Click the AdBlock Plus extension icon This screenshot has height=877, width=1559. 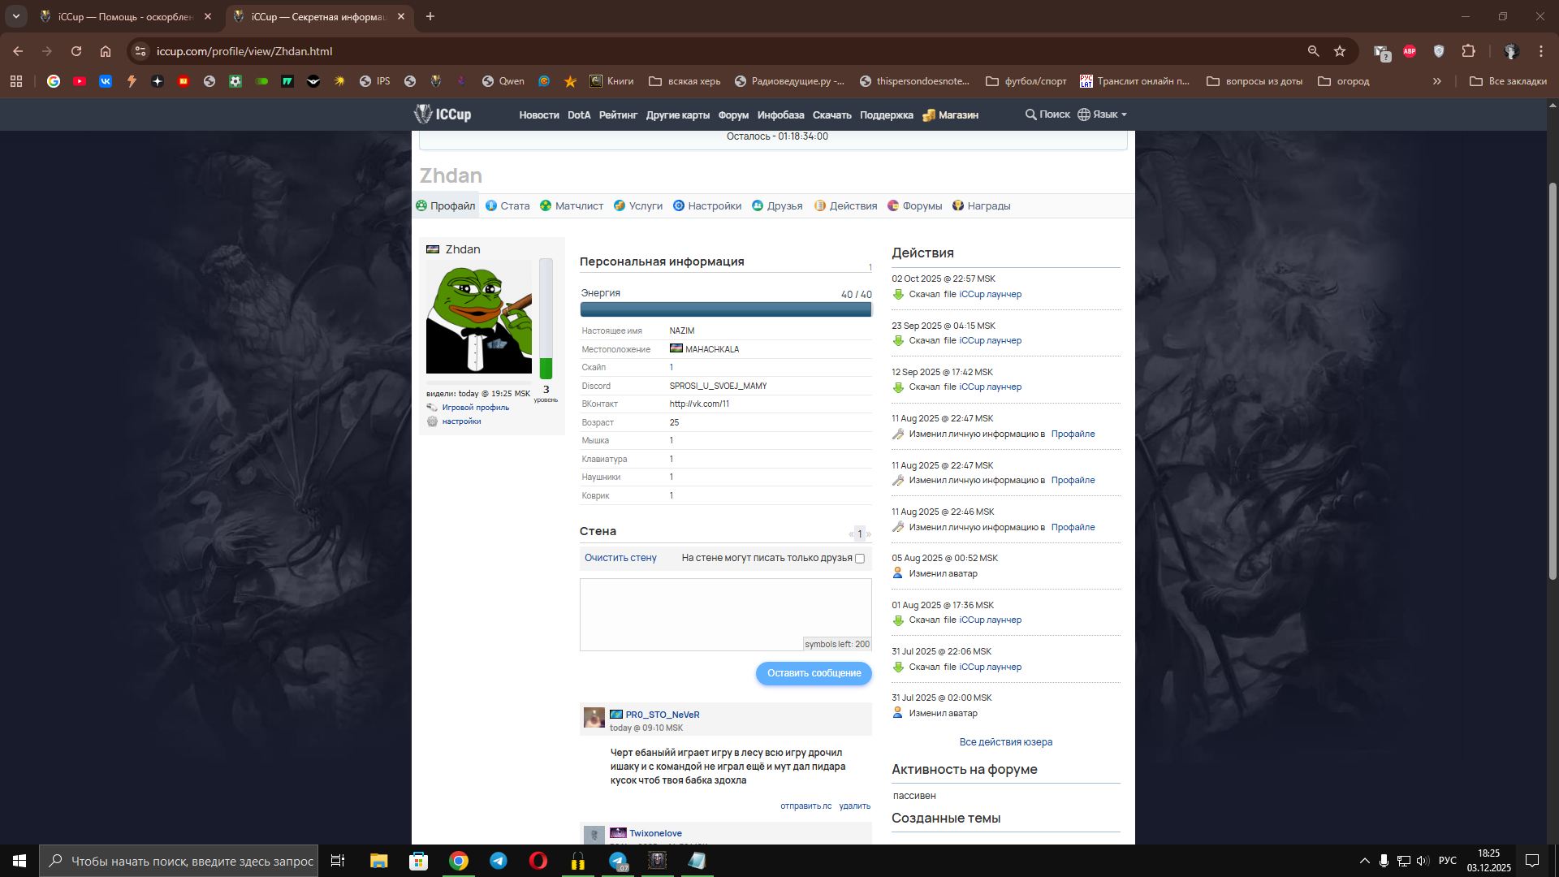[1410, 51]
